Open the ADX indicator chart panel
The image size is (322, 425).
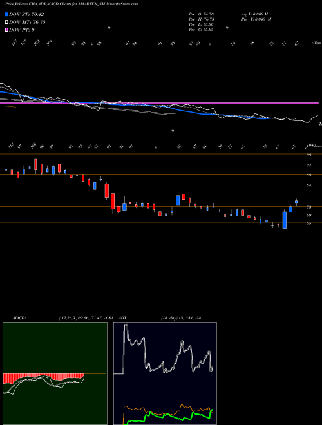(x=165, y=373)
